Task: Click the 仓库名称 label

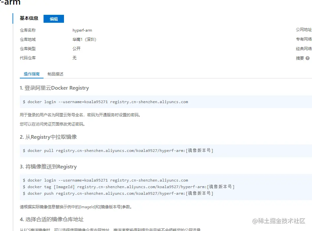Action: point(28,30)
